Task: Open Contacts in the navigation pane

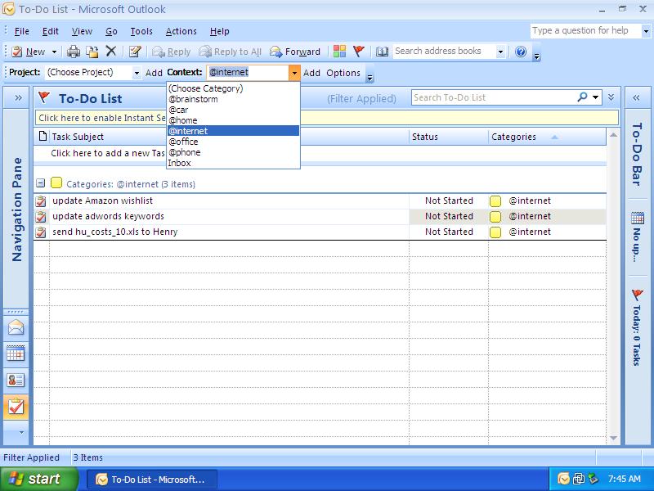Action: (x=16, y=380)
